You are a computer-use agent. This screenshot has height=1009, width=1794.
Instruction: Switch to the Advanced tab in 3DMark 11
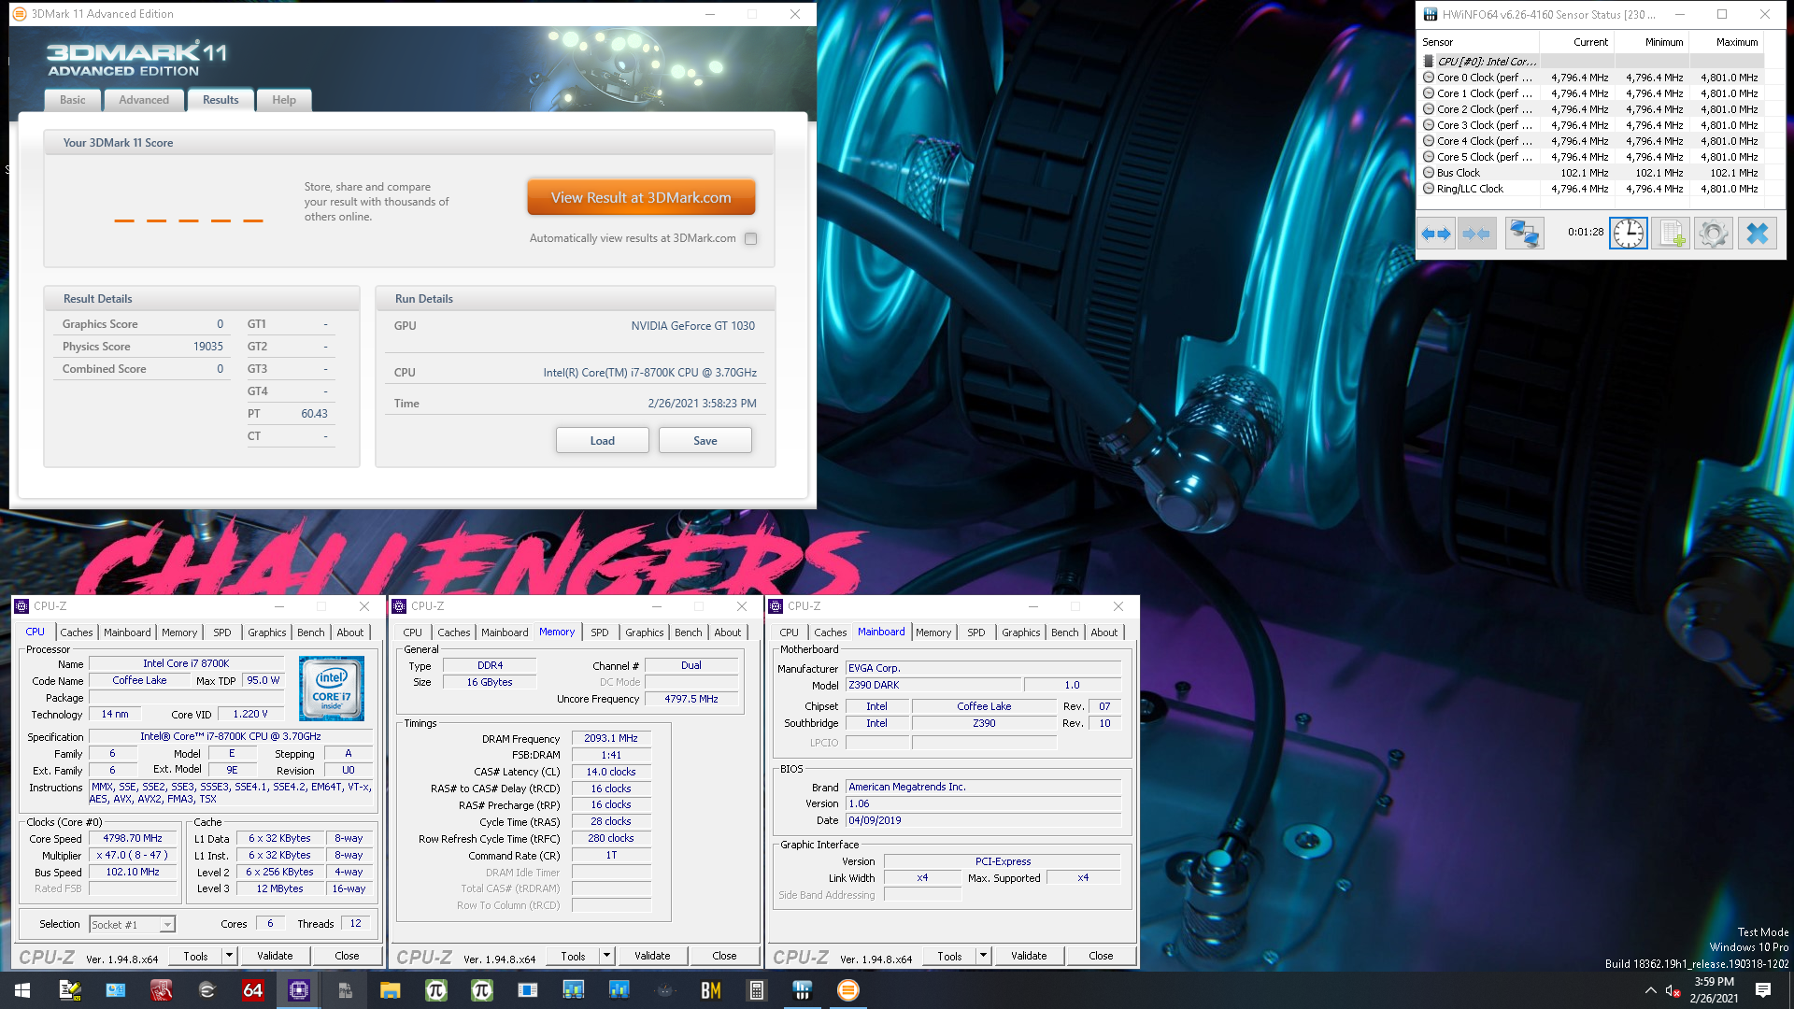point(144,100)
